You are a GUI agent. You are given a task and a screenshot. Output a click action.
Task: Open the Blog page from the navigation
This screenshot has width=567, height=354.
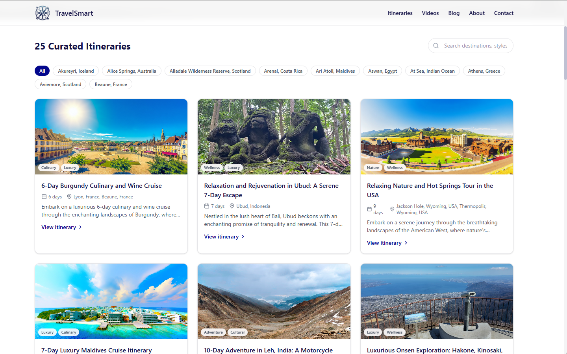click(454, 13)
